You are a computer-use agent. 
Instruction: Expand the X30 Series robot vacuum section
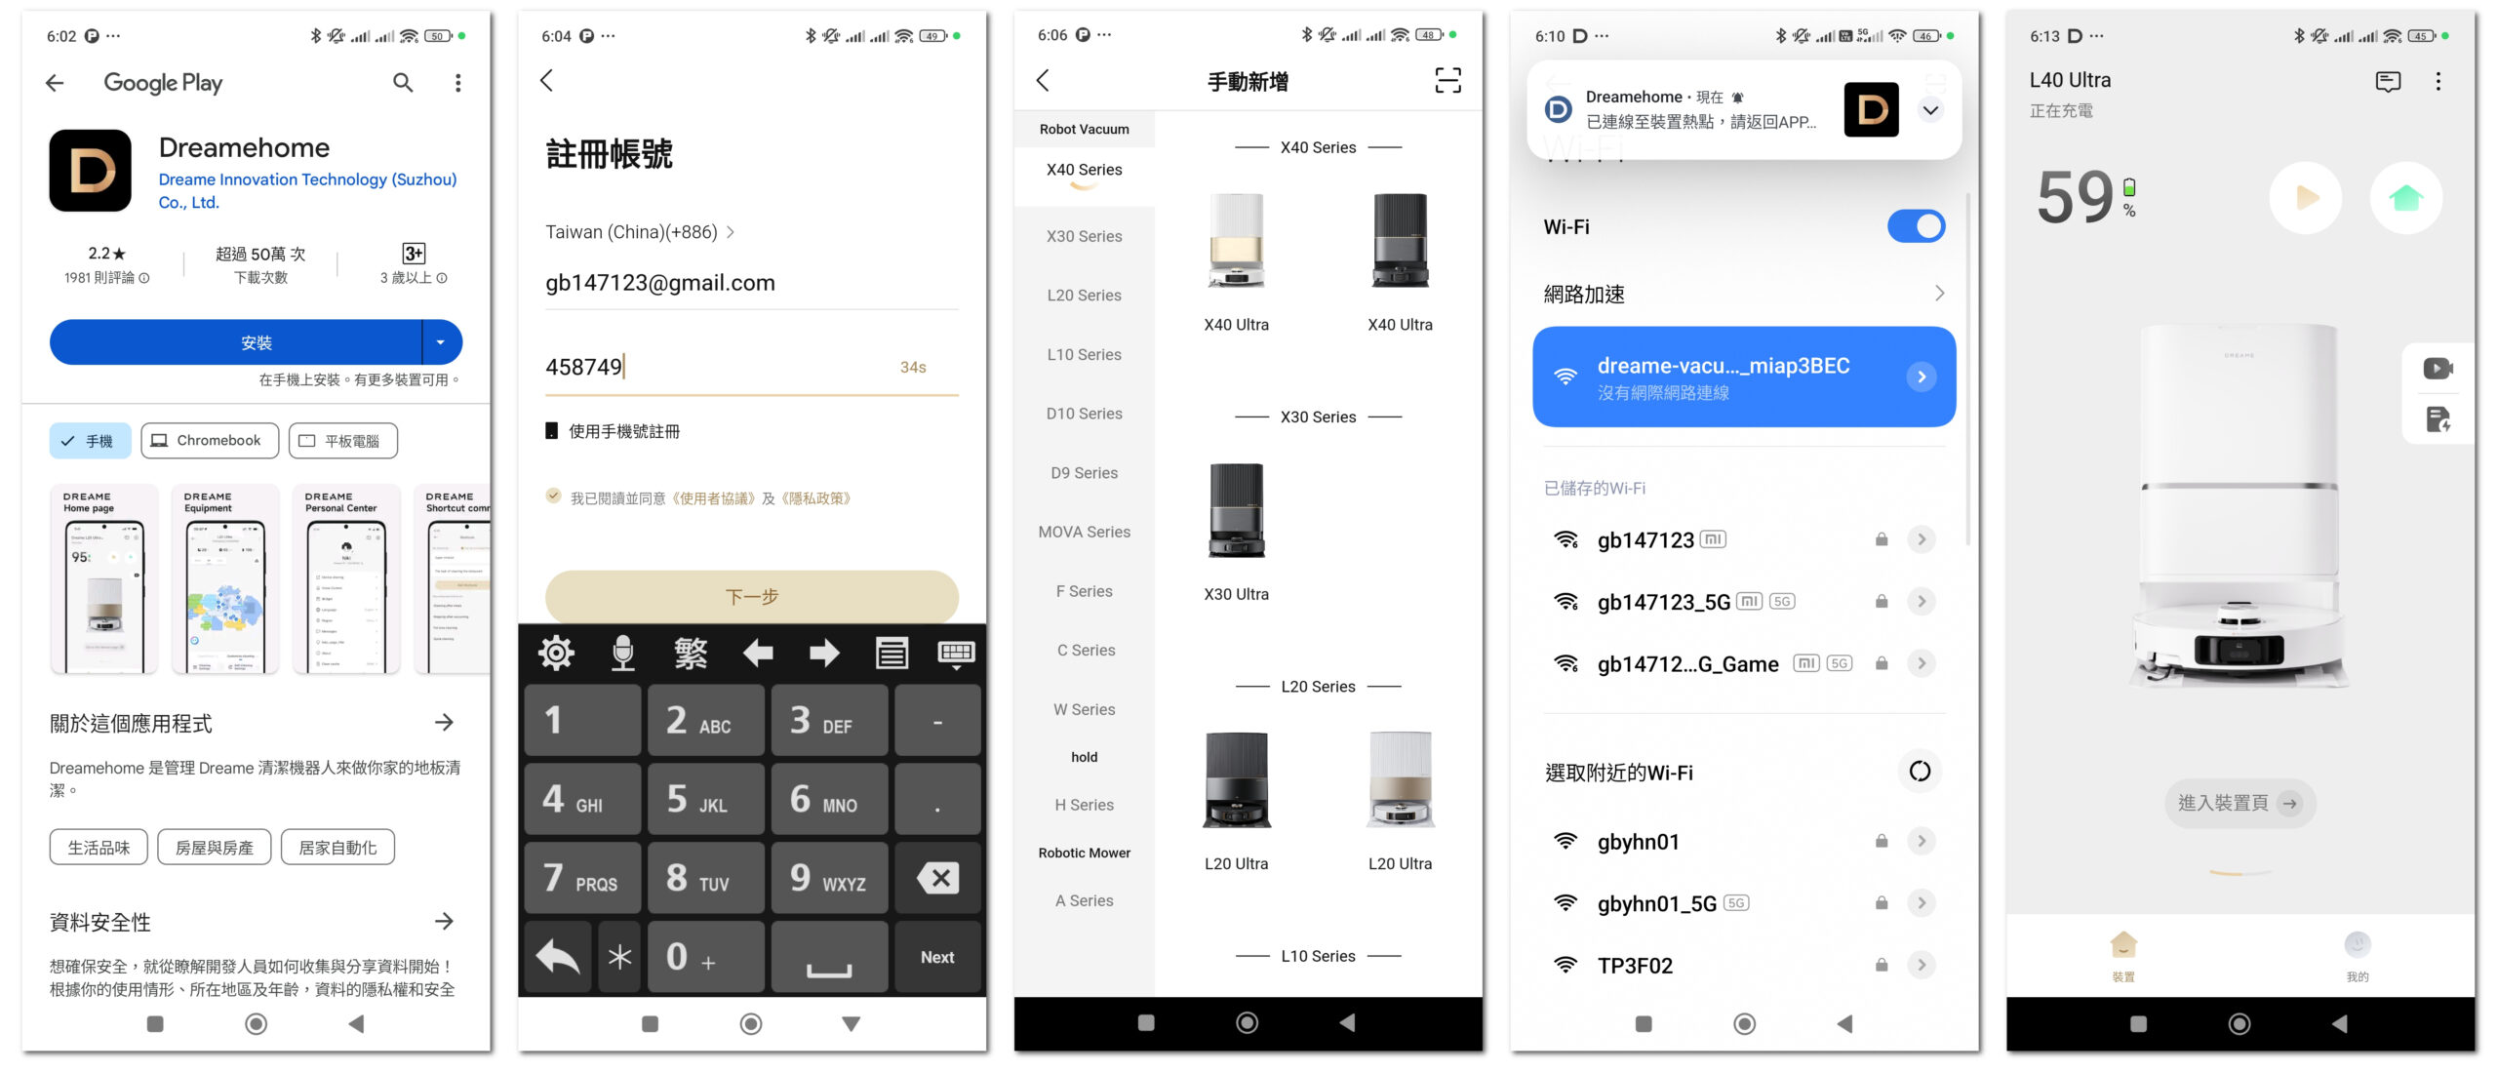click(1085, 236)
